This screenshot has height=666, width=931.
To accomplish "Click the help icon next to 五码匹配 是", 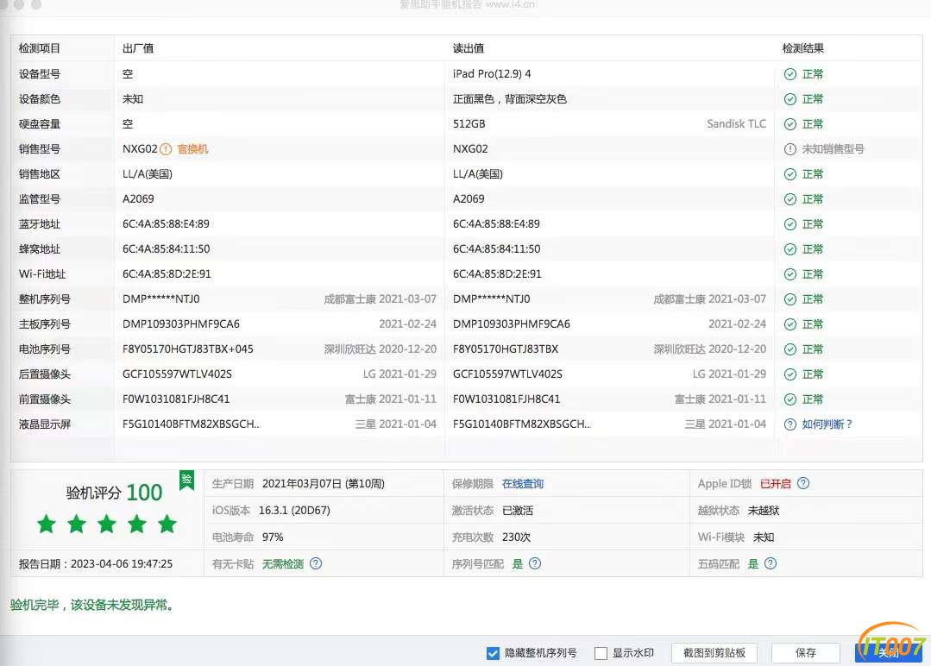I will tap(771, 563).
